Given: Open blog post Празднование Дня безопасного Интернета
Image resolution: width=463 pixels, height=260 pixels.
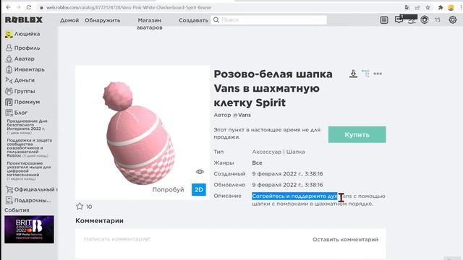Looking at the screenshot, I should pos(27,126).
